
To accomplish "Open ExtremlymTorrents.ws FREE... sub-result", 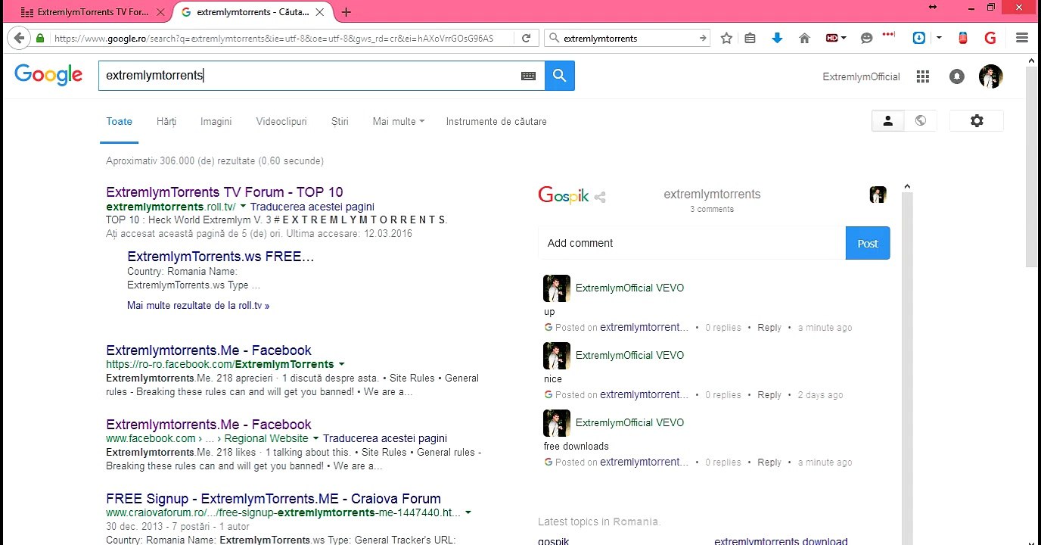I will click(221, 257).
